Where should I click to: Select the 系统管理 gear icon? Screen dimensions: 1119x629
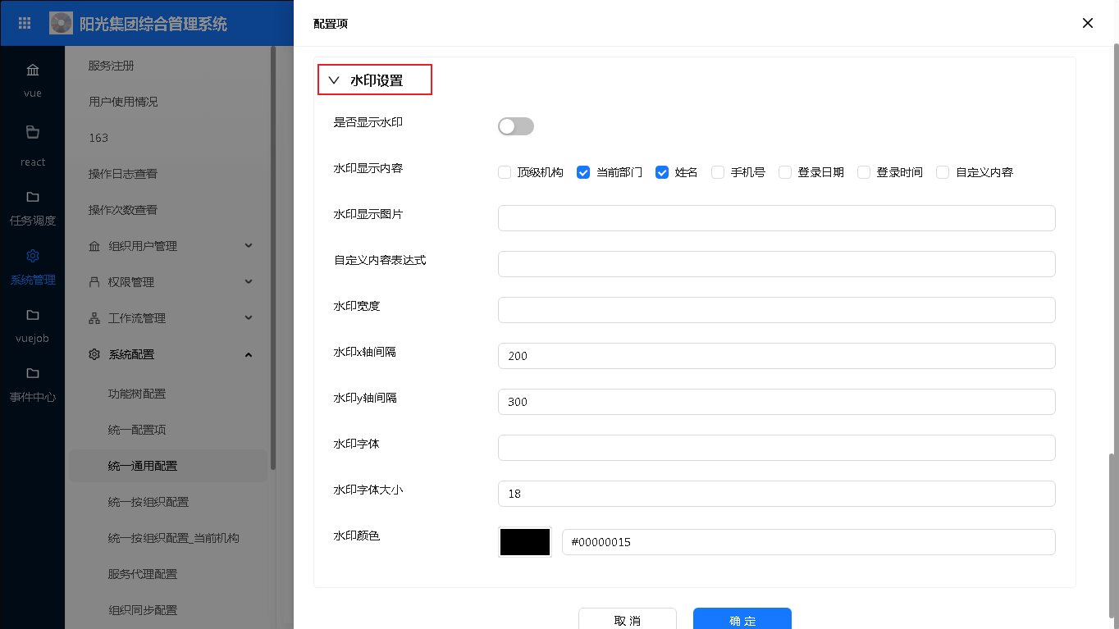click(x=33, y=256)
